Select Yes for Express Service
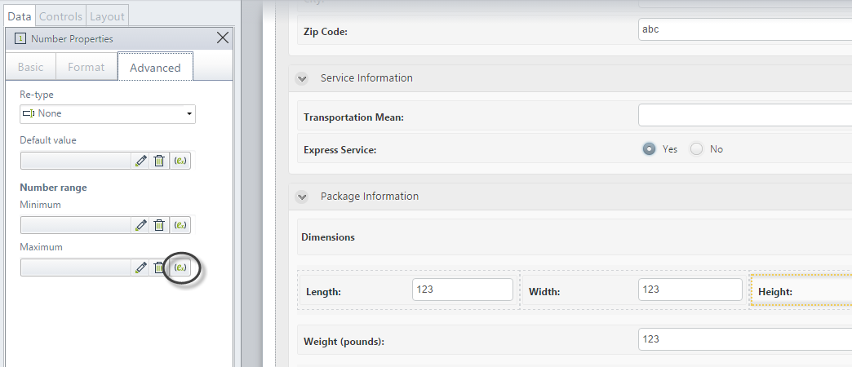 point(650,148)
